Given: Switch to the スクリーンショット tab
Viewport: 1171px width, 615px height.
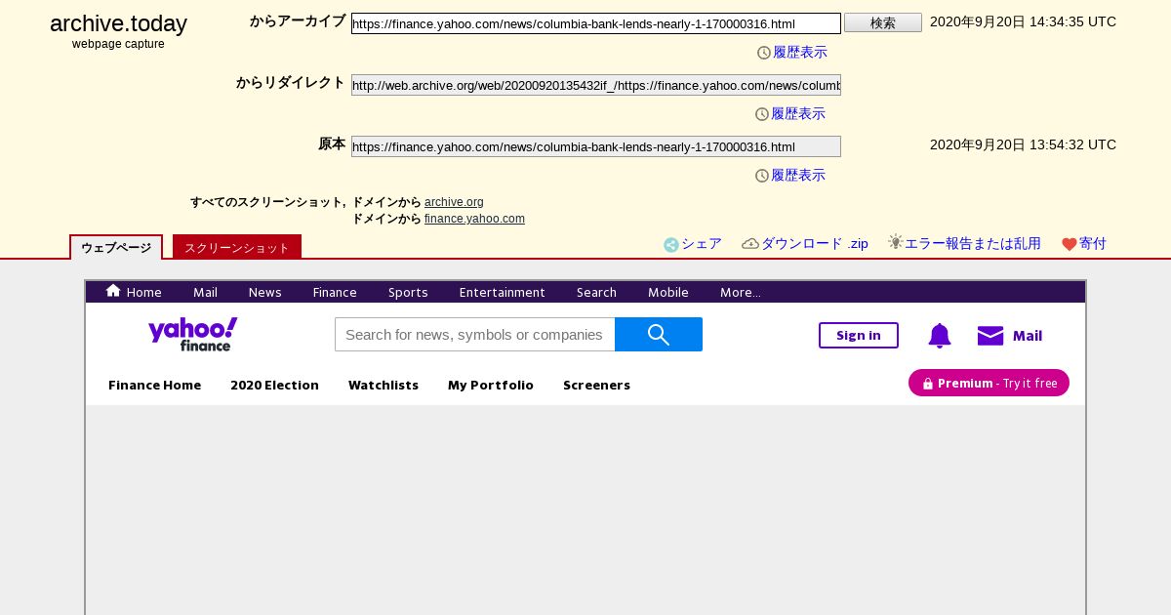Looking at the screenshot, I should [x=237, y=248].
